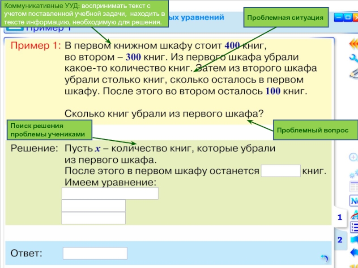Viewport: 358px width, 268px height.
Task: Click the number 300 in the problem text
Action: 133,57
